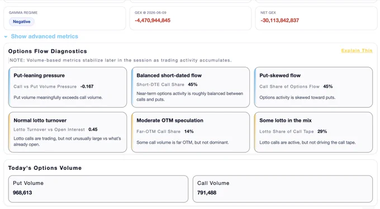Screen dimensions: 380x209
Task: Click the Short-DTE Call Share 45% value
Action: (x=193, y=84)
